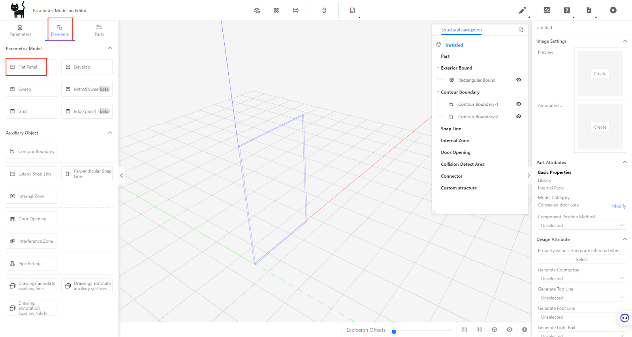Switch to 3D view

tap(480, 330)
